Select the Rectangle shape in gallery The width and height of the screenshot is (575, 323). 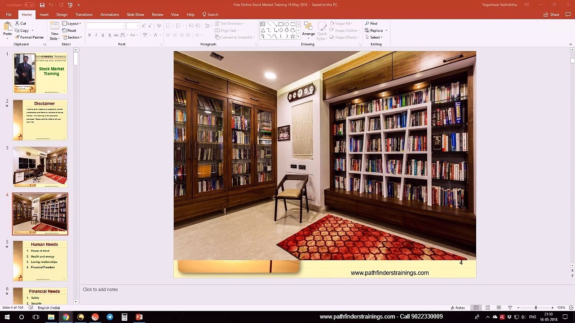tap(281, 24)
